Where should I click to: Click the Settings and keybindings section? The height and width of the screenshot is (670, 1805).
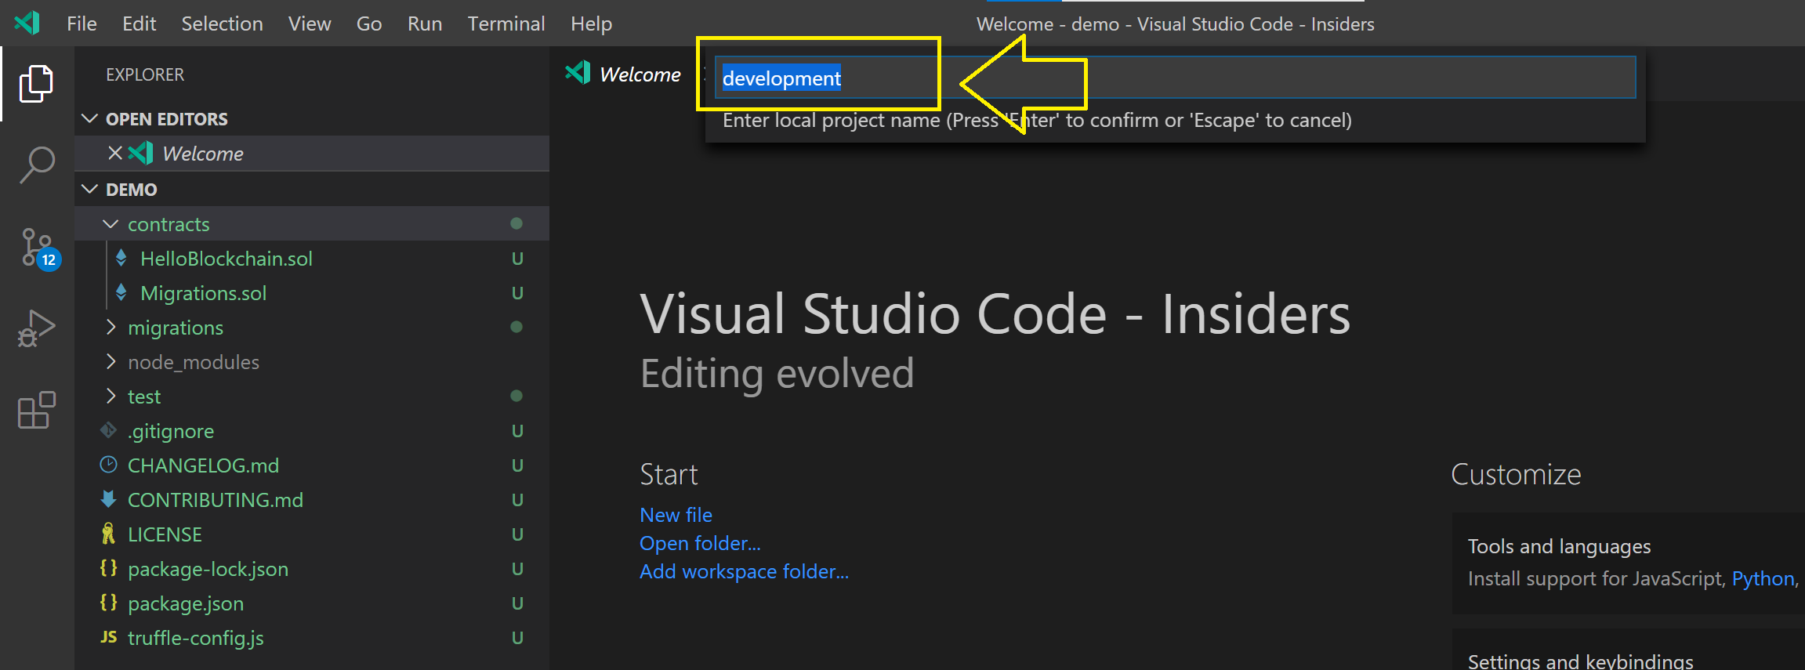click(x=1628, y=650)
